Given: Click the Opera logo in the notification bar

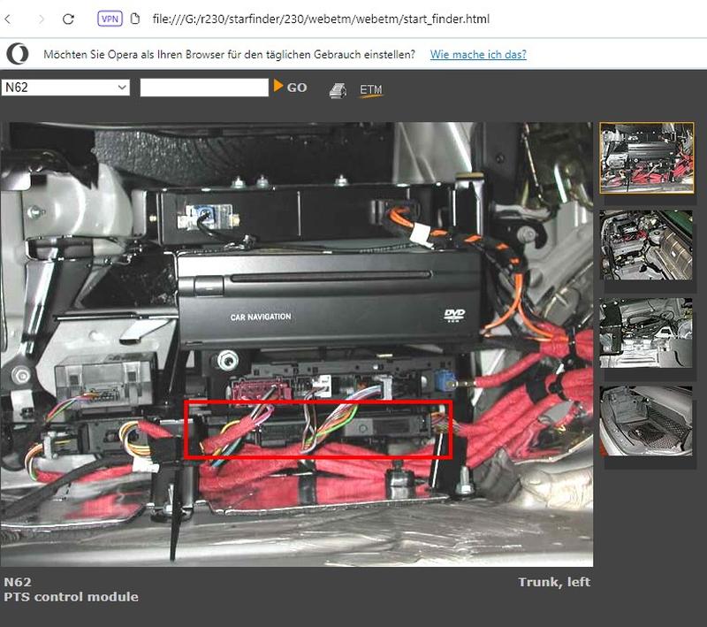Looking at the screenshot, I should [18, 54].
